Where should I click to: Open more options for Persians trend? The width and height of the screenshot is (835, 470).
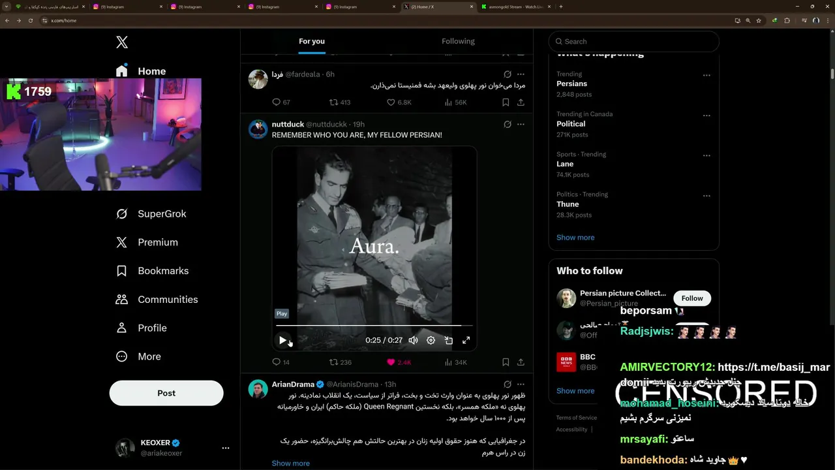point(706,75)
